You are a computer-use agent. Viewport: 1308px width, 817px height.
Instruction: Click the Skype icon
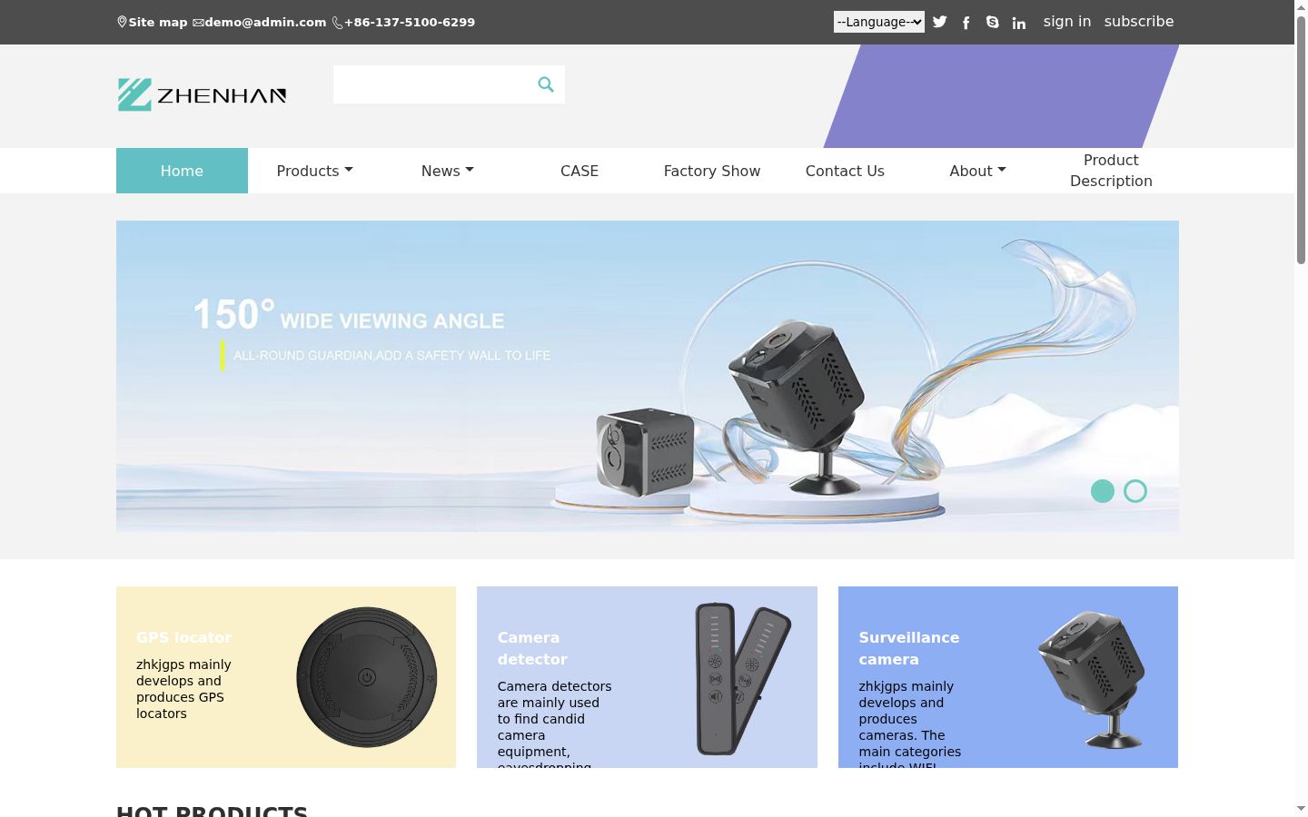pos(992,22)
